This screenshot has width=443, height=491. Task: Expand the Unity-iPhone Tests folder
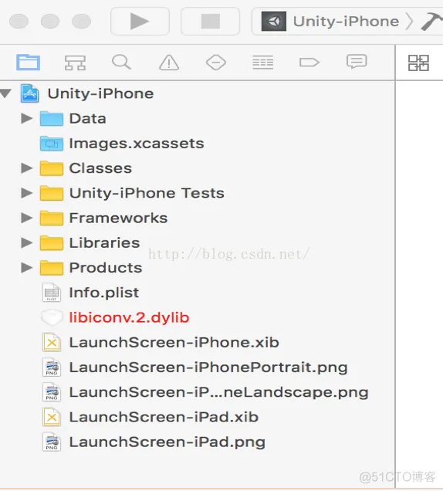27,193
